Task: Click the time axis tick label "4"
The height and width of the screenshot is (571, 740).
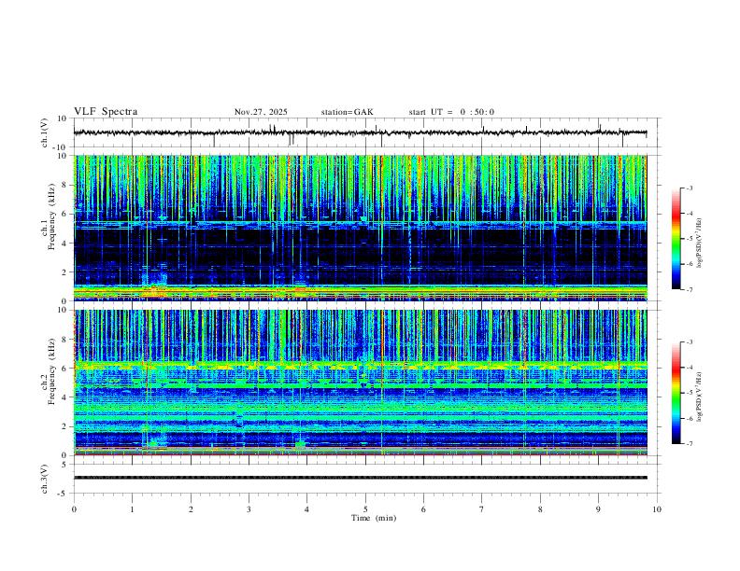Action: pyautogui.click(x=307, y=509)
